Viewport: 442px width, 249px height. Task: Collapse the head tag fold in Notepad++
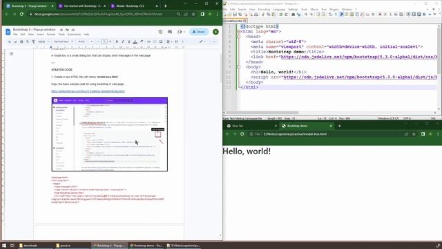click(x=239, y=37)
